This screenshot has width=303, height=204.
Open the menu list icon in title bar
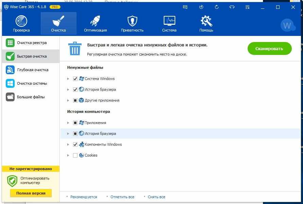click(x=247, y=7)
